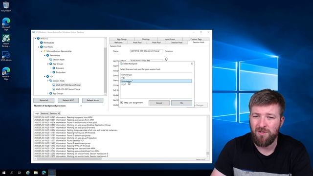Expand the Production app group node

pyautogui.click(x=51, y=72)
